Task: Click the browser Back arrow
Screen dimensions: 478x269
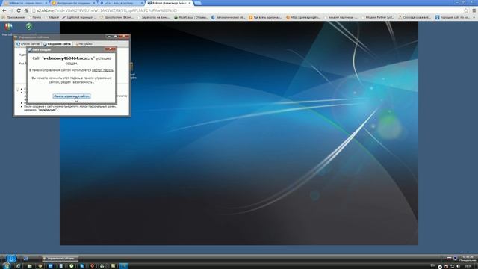Action: point(4,10)
